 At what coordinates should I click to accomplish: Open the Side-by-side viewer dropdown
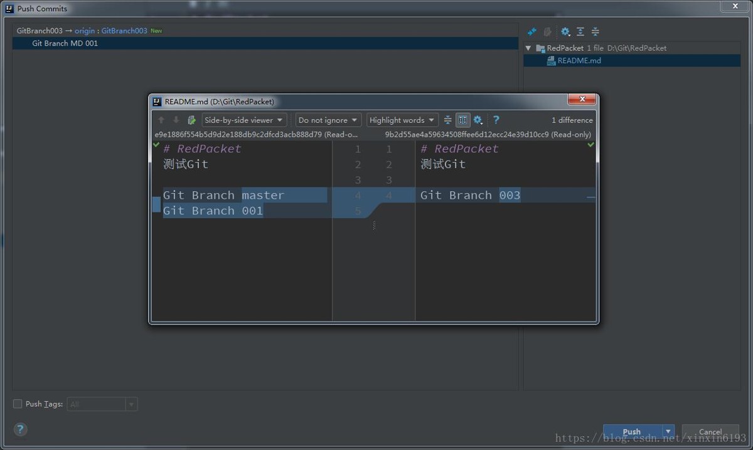tap(243, 120)
